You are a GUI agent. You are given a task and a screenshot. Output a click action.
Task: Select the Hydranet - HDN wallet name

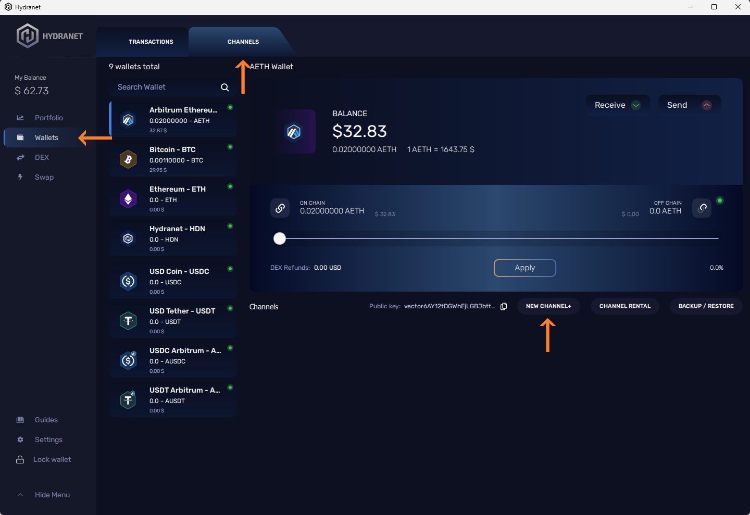point(177,229)
